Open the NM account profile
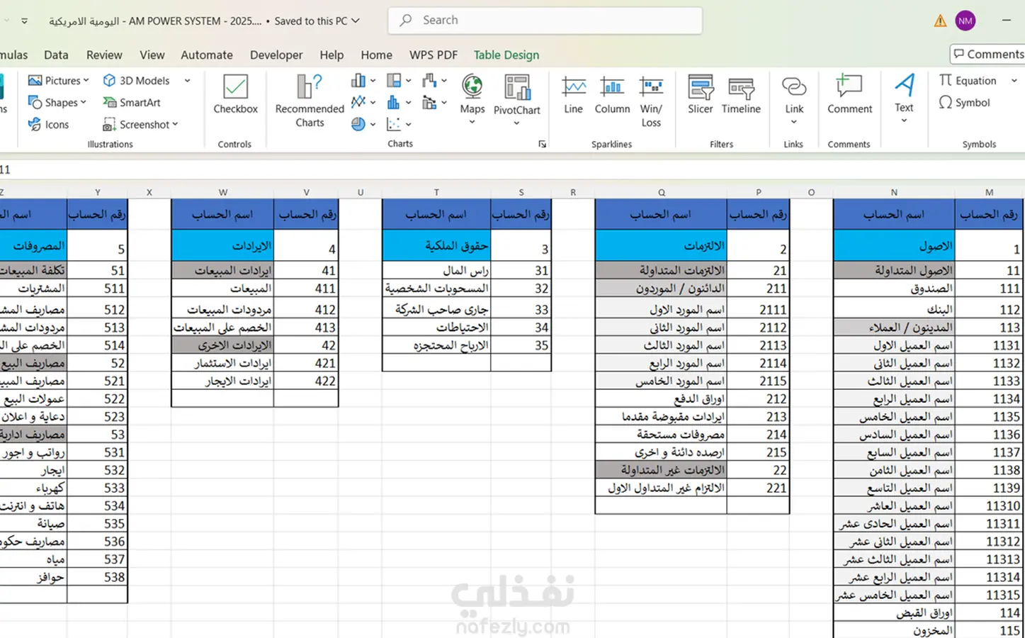This screenshot has width=1025, height=638. pyautogui.click(x=965, y=21)
